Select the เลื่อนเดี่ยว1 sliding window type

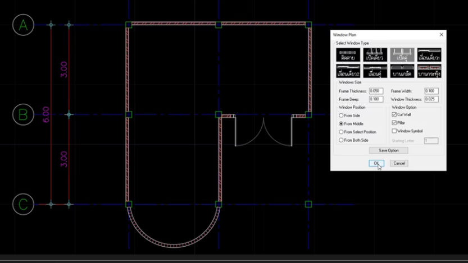429,55
